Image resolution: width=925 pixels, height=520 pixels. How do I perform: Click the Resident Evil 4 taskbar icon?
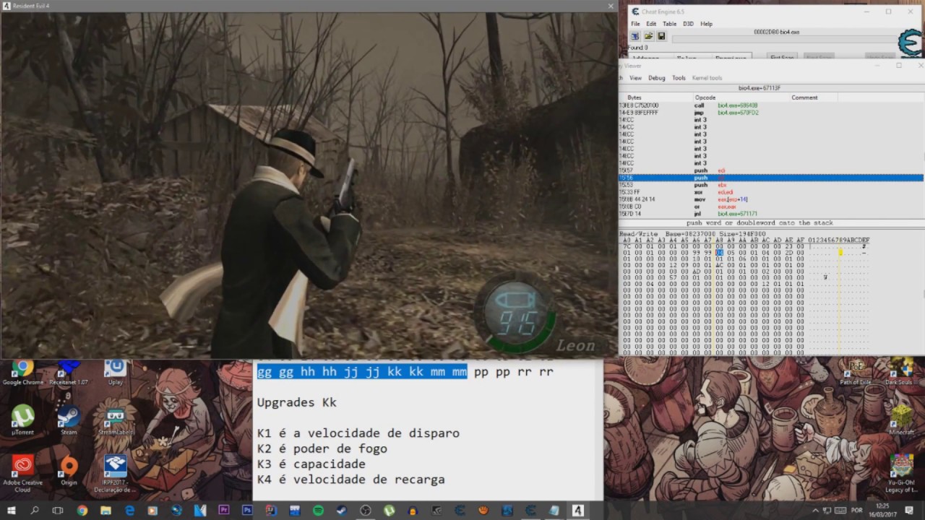tap(577, 510)
